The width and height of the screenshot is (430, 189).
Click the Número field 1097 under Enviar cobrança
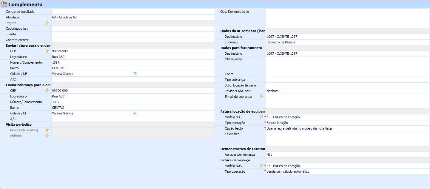[x=92, y=102]
